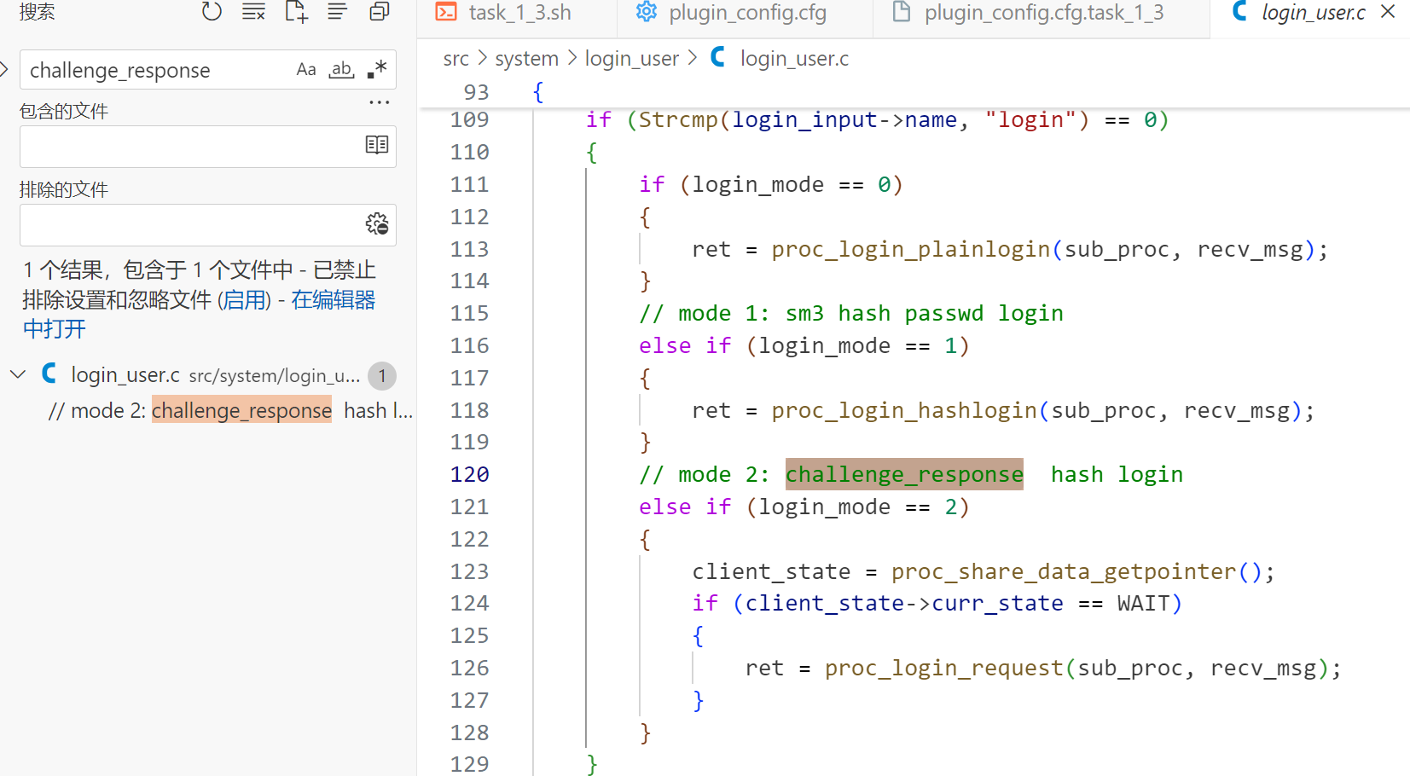Open the mode 2 challenge_response result
Viewport: 1410px width, 776px height.
tap(230, 411)
